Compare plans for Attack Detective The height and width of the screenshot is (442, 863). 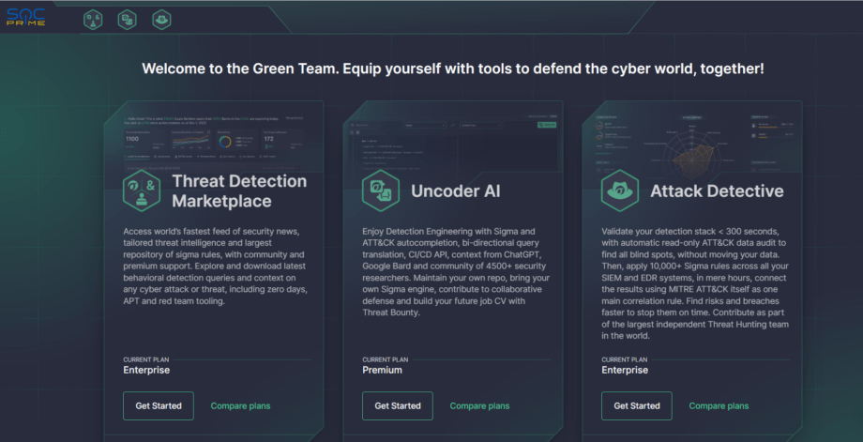click(719, 406)
